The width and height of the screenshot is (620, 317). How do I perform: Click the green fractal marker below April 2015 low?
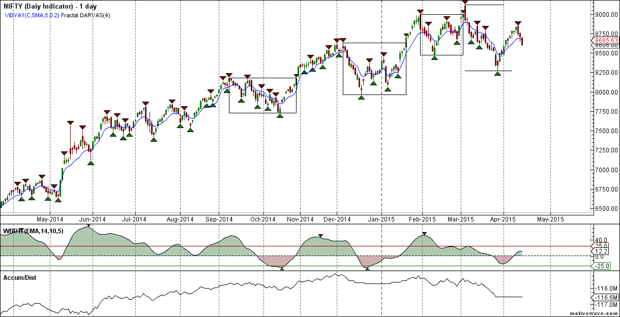(x=498, y=74)
